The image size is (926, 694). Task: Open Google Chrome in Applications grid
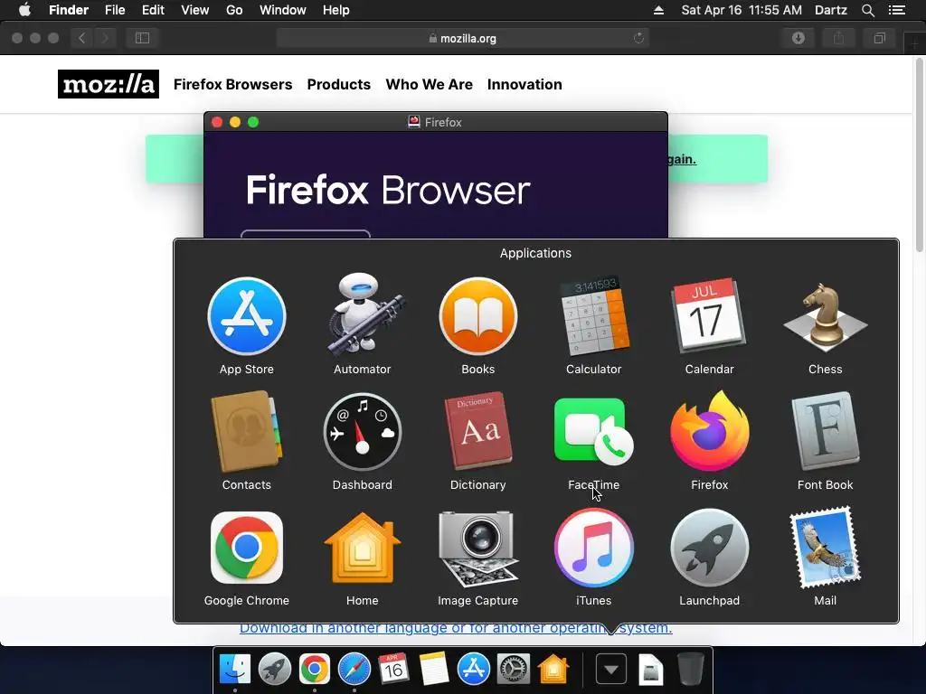[x=247, y=548]
